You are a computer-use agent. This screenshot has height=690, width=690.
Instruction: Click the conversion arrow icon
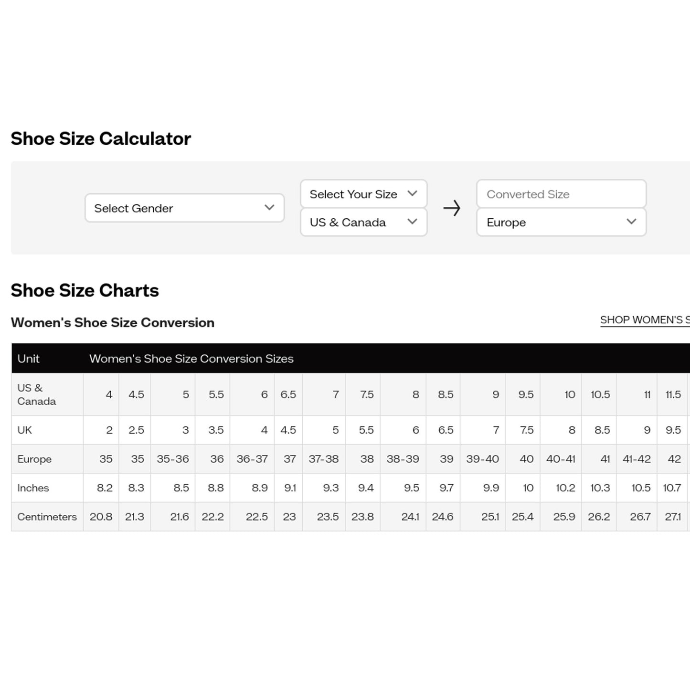coord(452,208)
